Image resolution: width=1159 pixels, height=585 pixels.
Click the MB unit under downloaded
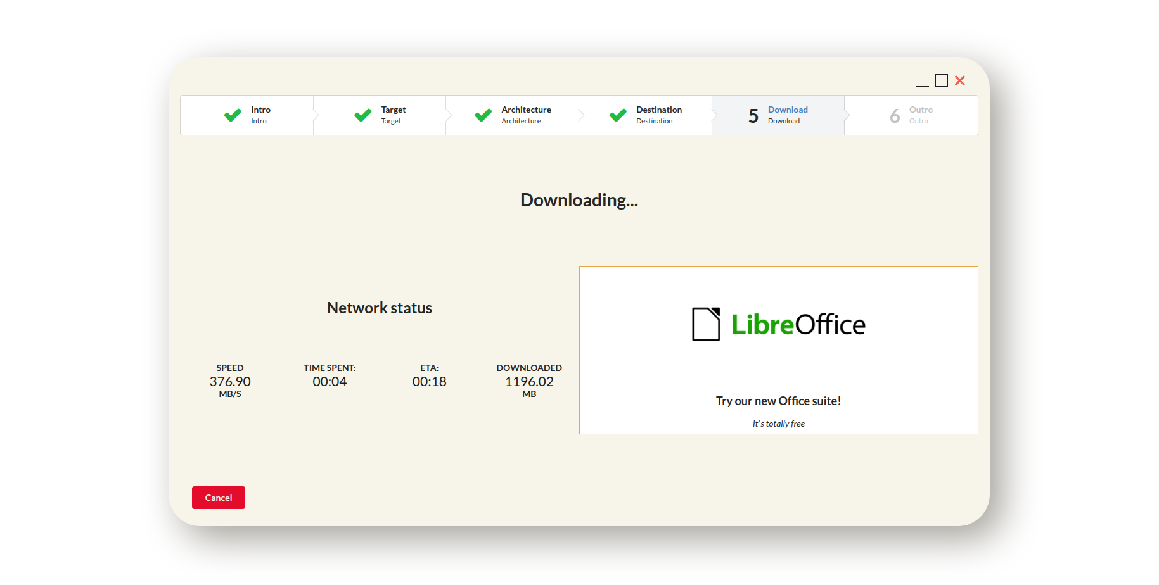click(529, 394)
